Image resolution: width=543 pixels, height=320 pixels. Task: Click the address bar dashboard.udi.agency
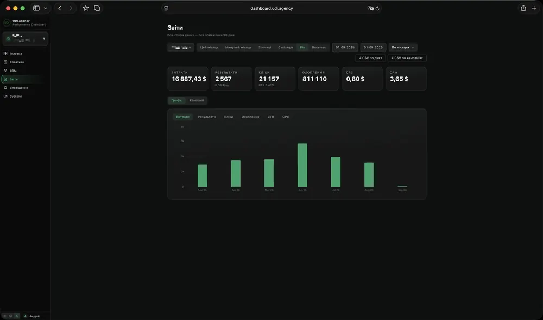[x=271, y=8]
